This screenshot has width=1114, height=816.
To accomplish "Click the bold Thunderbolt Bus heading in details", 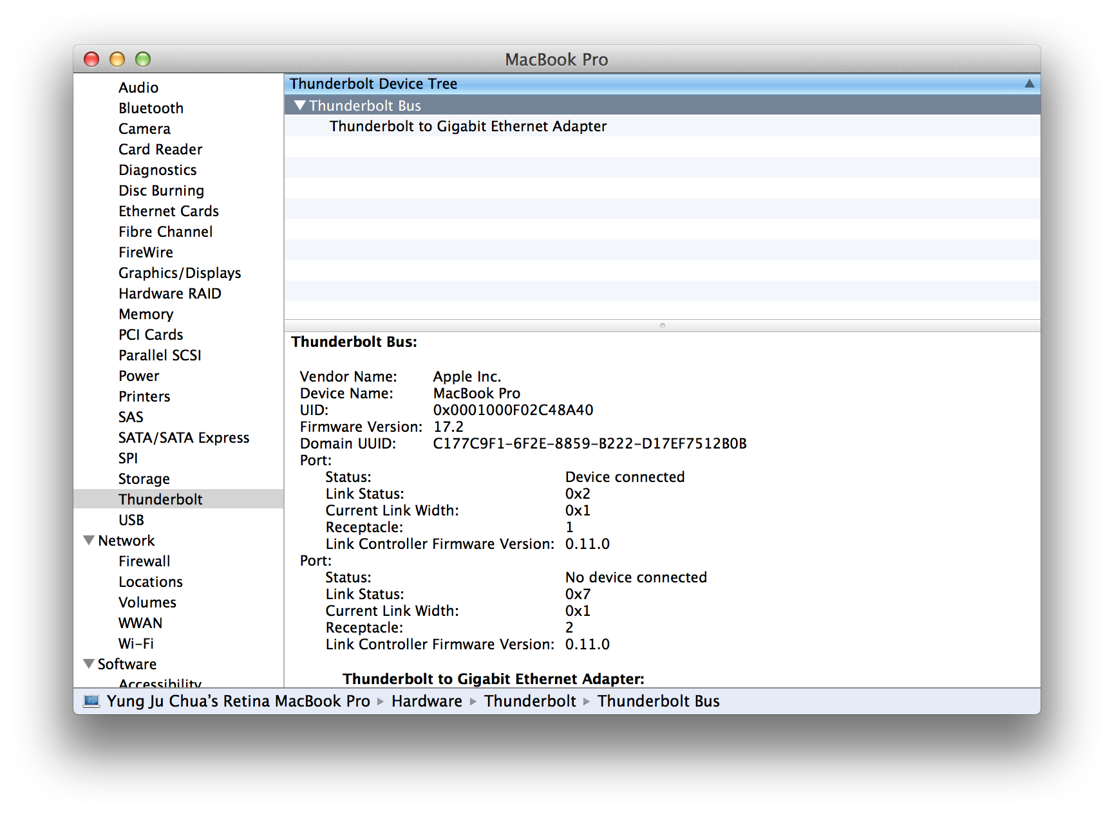I will pyautogui.click(x=354, y=342).
